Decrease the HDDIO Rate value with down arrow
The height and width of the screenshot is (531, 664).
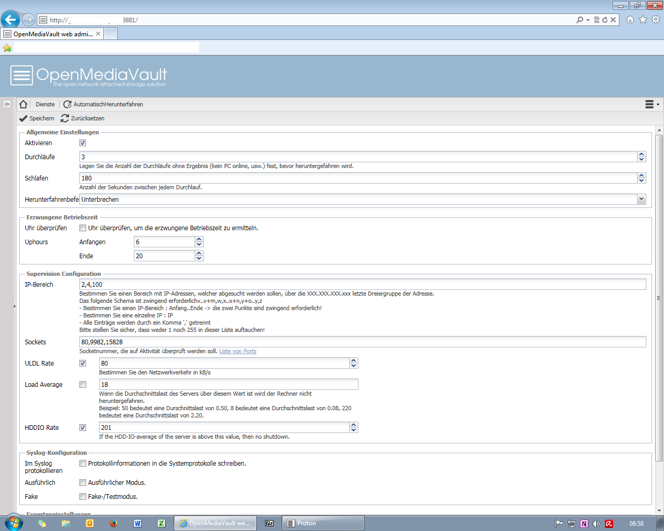pyautogui.click(x=354, y=430)
